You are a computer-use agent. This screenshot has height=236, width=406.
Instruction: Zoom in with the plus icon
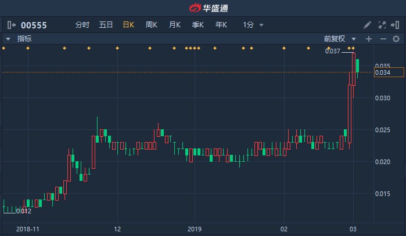(368, 39)
